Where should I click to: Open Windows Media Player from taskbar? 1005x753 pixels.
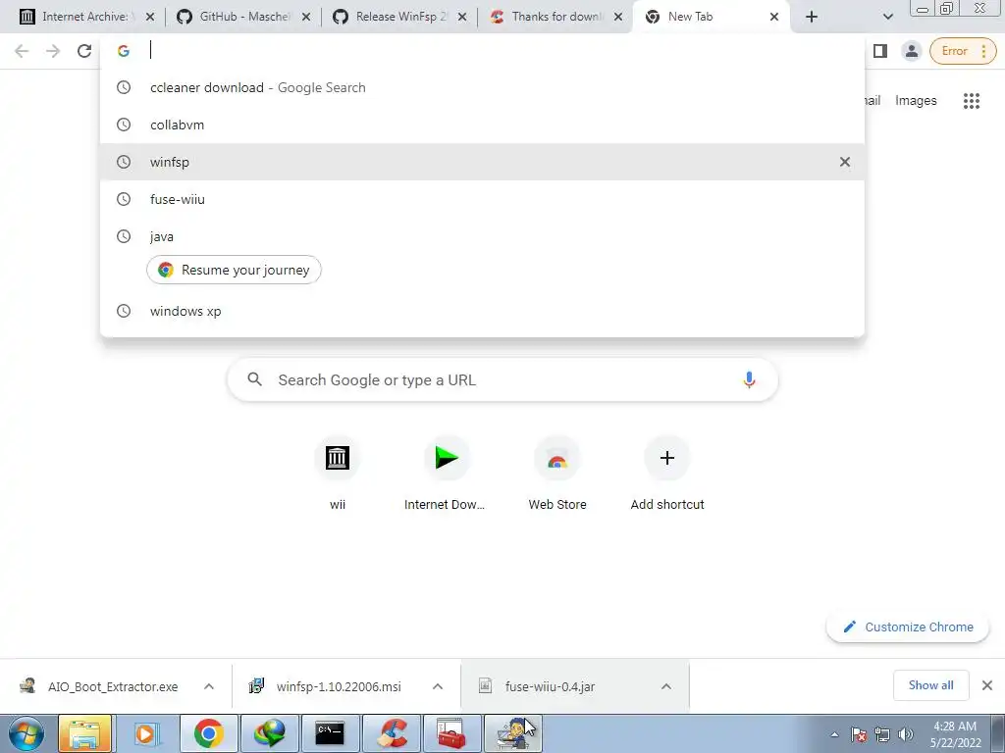(x=146, y=733)
